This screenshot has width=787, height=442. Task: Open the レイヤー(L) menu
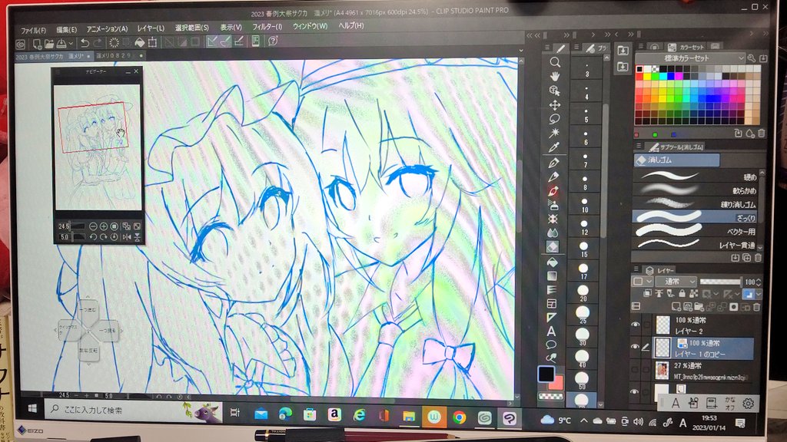pyautogui.click(x=151, y=28)
